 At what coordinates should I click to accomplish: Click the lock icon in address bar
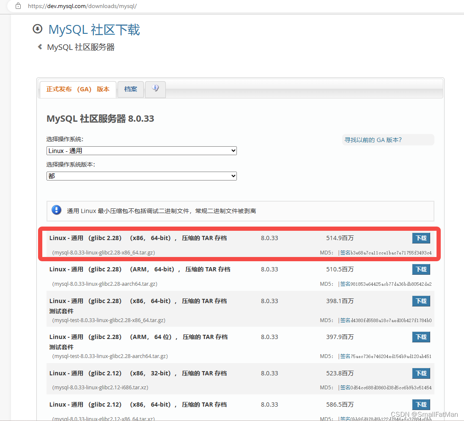[18, 6]
